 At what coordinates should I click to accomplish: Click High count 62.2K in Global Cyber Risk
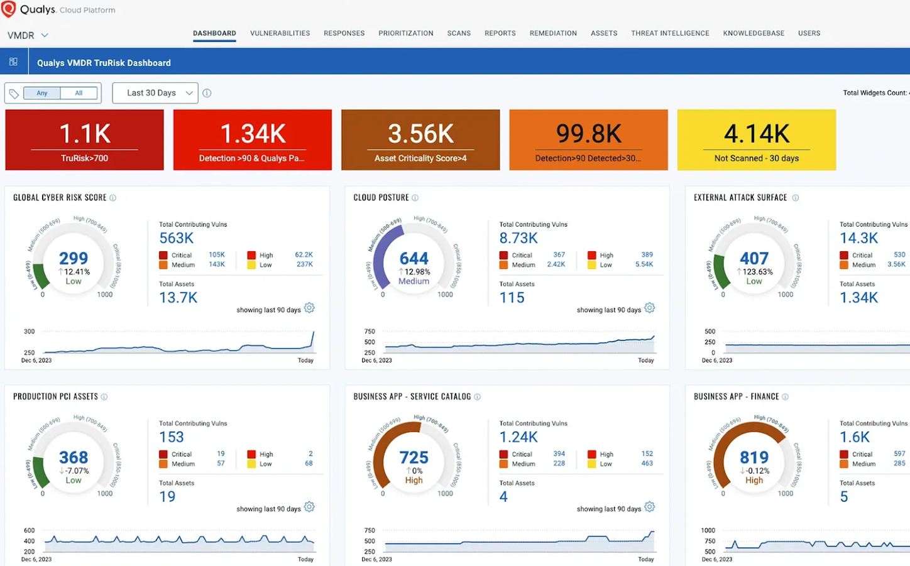pyautogui.click(x=304, y=255)
